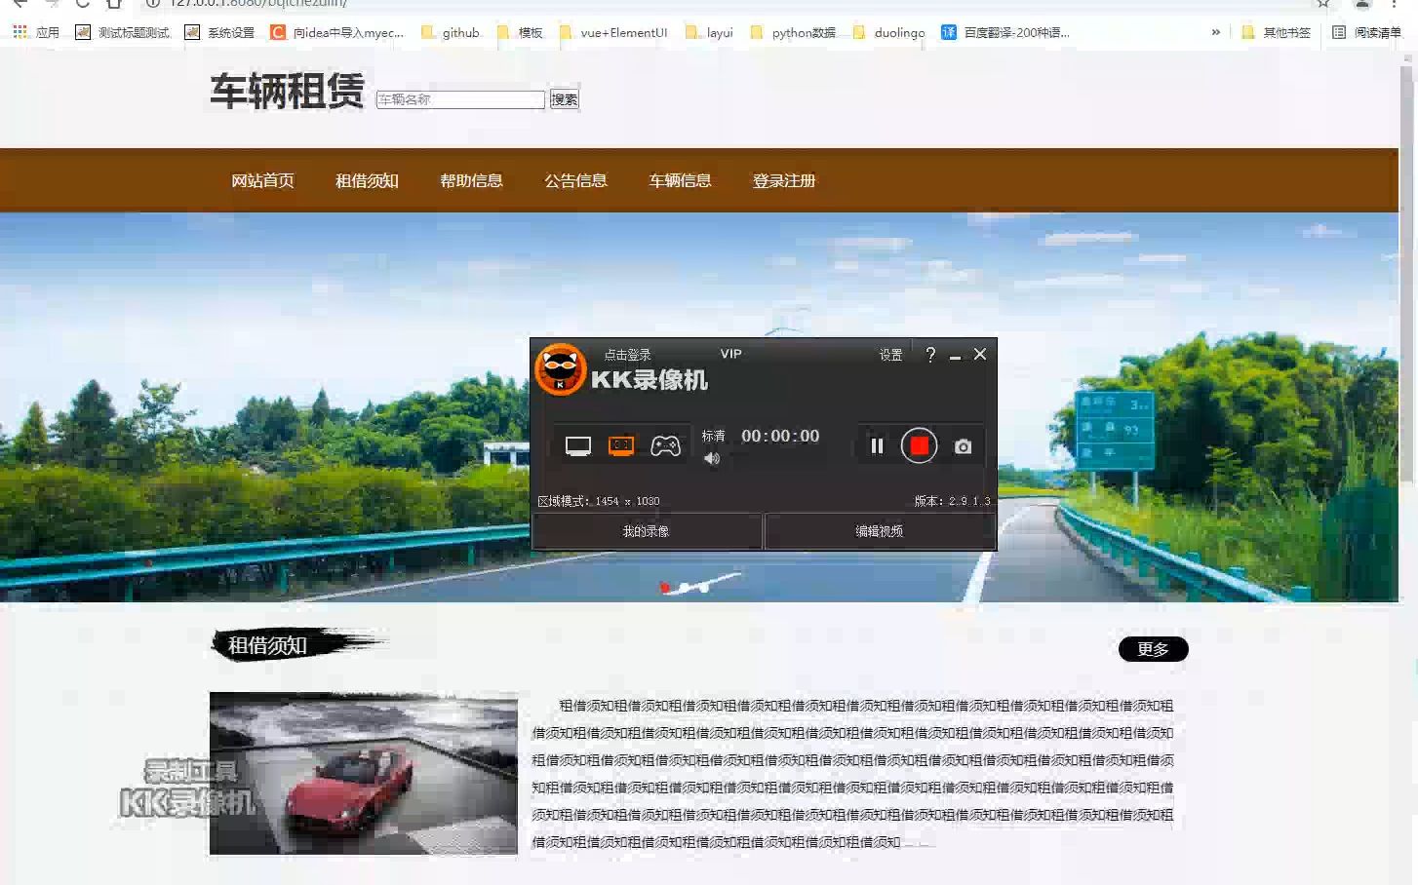Click the 版本: 2.9.1.3 version text
Screen dimensions: 1418x885
point(952,501)
